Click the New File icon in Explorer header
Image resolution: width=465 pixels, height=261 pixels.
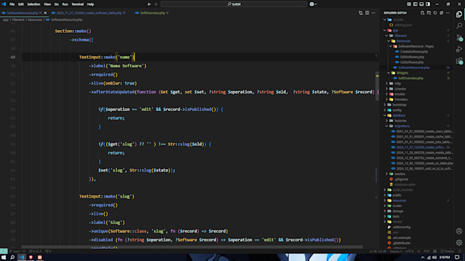coord(423,13)
